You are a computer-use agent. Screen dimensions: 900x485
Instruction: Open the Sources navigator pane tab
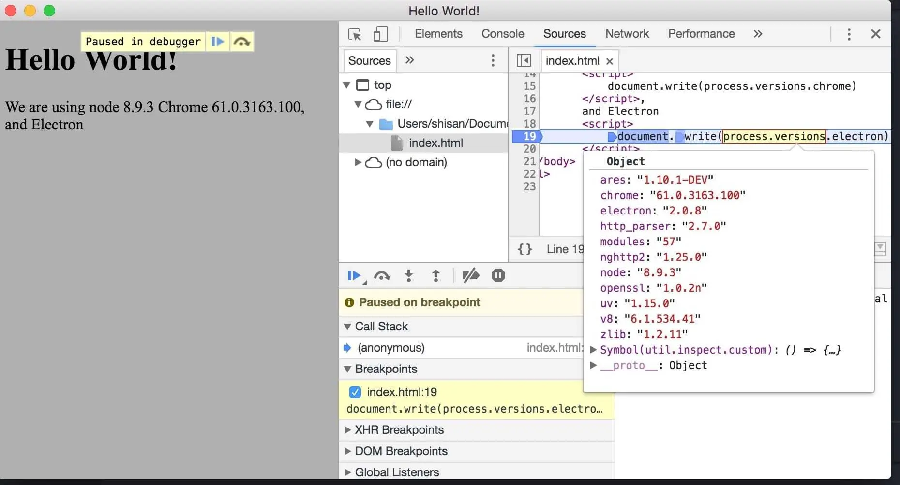(x=369, y=61)
